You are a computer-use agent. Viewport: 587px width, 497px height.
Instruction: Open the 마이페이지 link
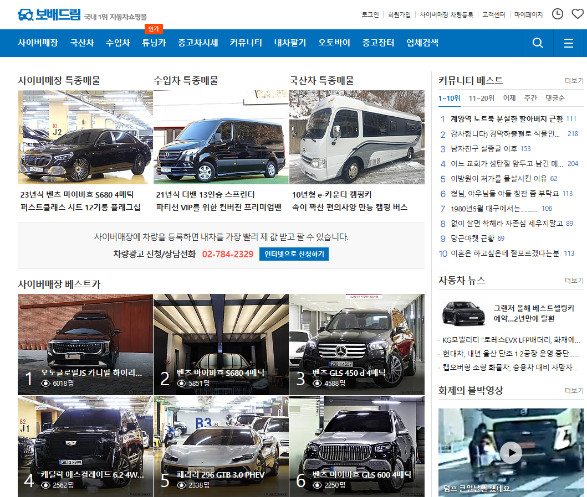pyautogui.click(x=529, y=14)
